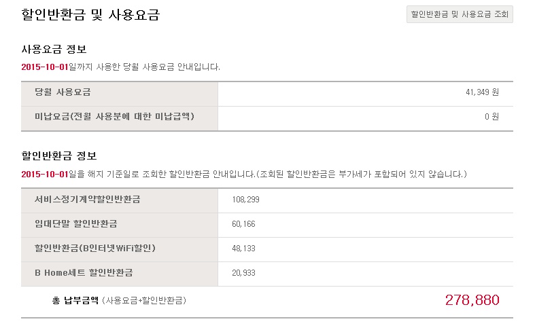Click red date in 사용요금 정보 description
Viewport: 535px width, 328px height.
pos(45,67)
